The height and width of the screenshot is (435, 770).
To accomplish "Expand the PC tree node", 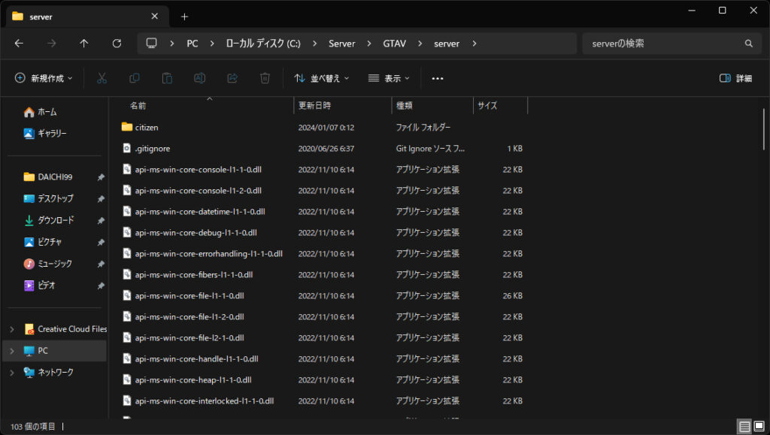I will [12, 351].
